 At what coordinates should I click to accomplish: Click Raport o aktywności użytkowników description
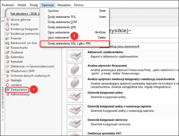pos(114,57)
